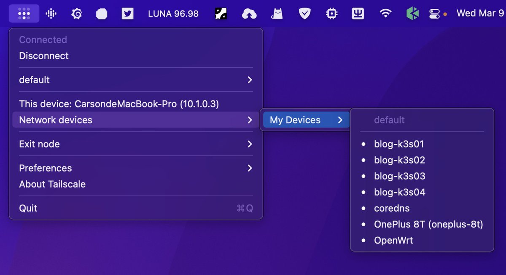Open the audio waveform menu bar icon
Image resolution: width=506 pixels, height=275 pixels.
51,13
